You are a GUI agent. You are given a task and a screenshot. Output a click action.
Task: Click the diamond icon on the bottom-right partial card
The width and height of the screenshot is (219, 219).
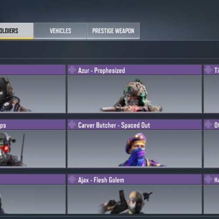208,179
